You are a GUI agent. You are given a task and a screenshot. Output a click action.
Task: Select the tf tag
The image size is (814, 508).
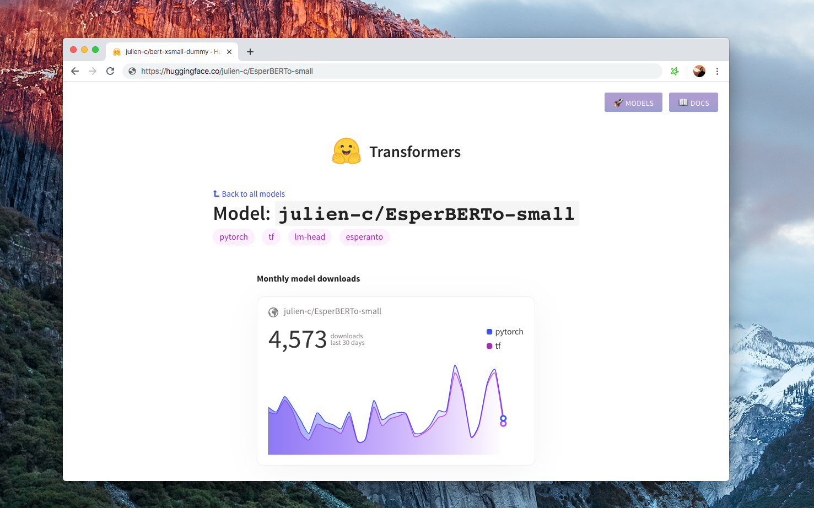[x=271, y=237]
